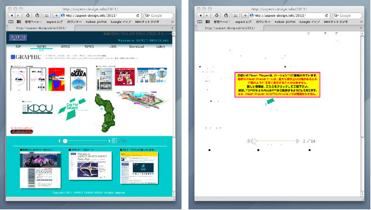Screen dimensions: 371x210
Task: Select Gallery in the site navigation bar
Action: (x=160, y=47)
